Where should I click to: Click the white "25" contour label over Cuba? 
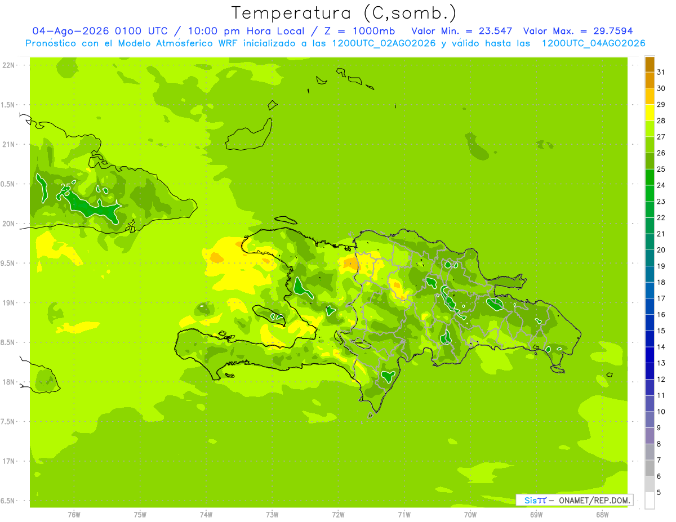tap(65, 187)
